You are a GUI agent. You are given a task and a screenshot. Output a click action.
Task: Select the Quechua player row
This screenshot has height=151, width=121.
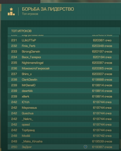click(63, 113)
